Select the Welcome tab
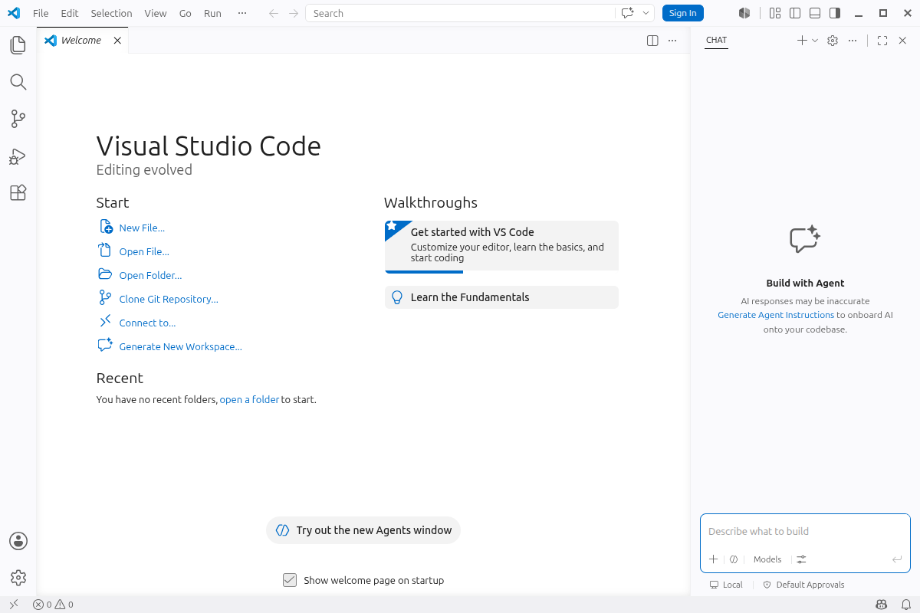Image resolution: width=920 pixels, height=613 pixels. coord(82,41)
